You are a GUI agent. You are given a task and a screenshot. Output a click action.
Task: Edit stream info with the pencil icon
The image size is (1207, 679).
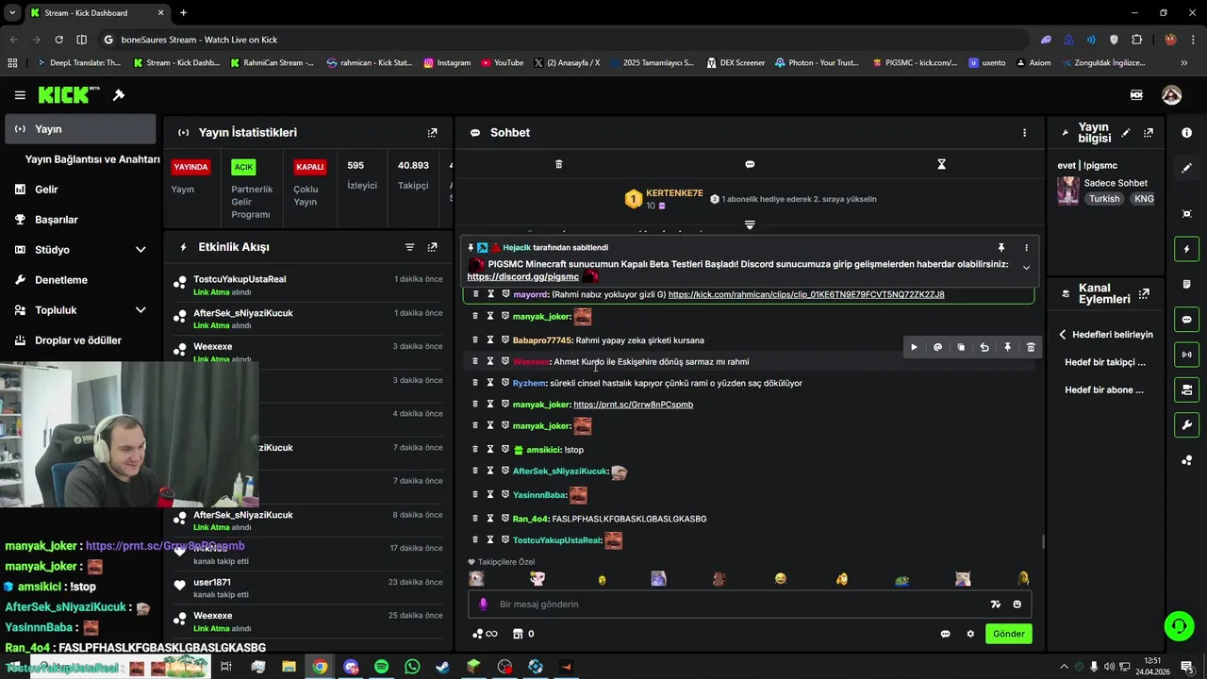pos(1125,133)
